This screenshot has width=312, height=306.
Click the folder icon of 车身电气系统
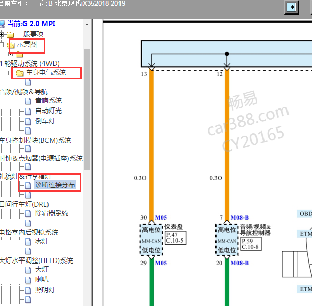[x=20, y=73]
